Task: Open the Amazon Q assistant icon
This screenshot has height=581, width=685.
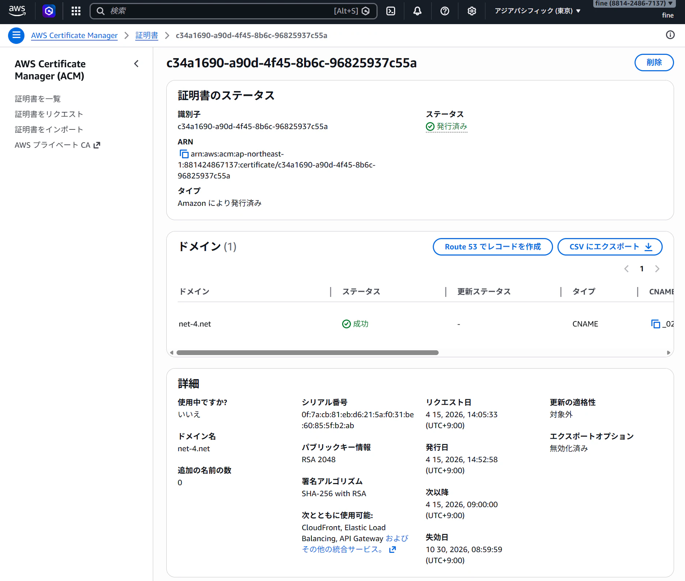Action: point(49,11)
